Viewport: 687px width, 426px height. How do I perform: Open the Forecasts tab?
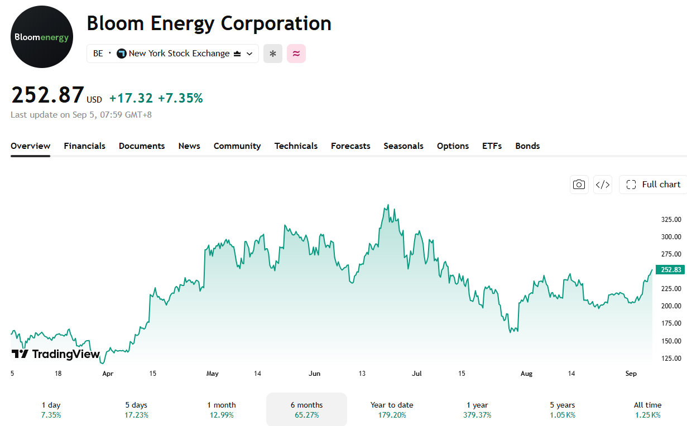point(350,146)
